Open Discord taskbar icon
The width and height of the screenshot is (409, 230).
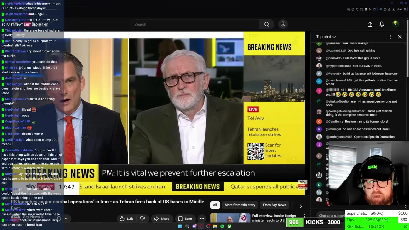[x=194, y=226]
